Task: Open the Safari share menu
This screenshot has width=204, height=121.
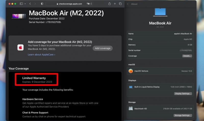Action: [110, 4]
